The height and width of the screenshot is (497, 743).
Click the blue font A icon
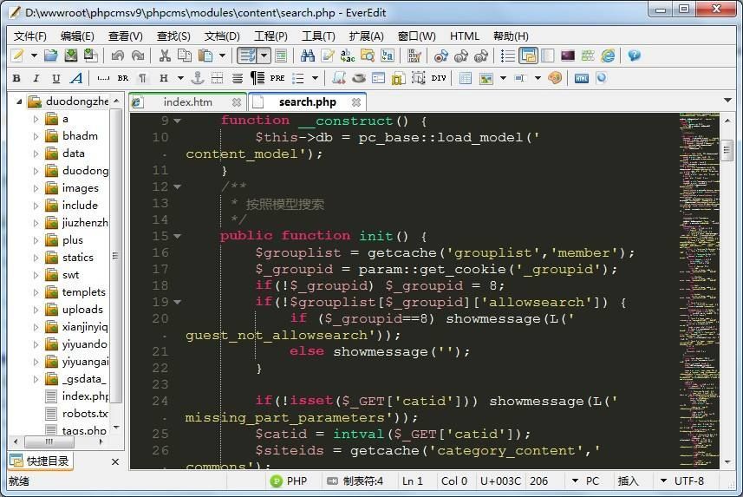click(76, 78)
